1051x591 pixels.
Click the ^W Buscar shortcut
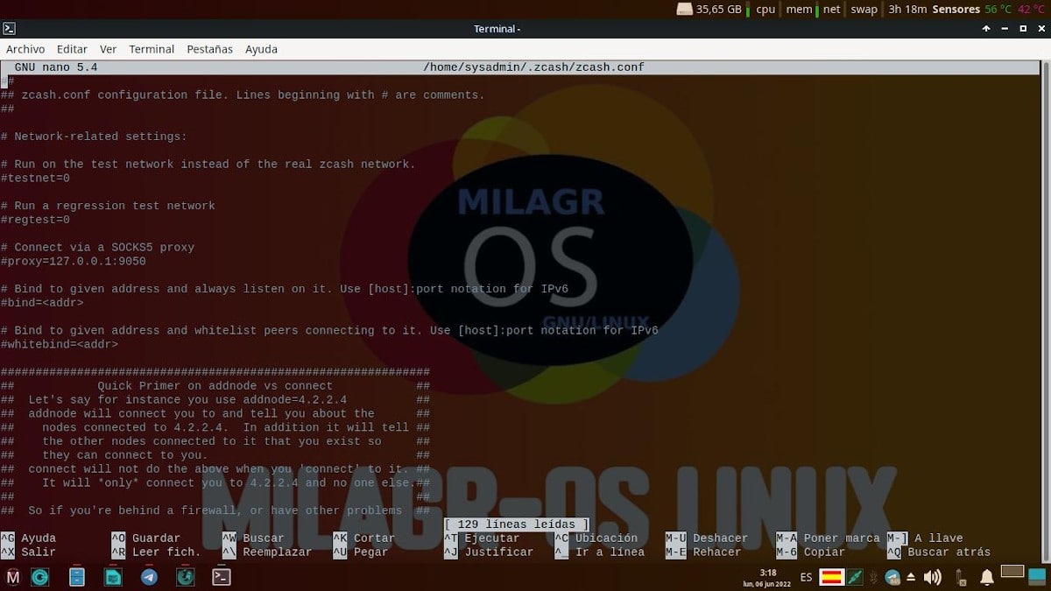(253, 538)
